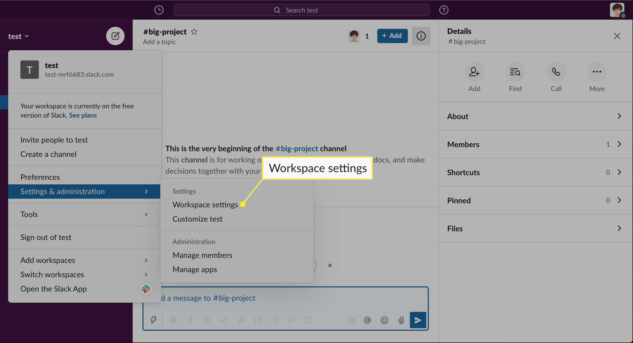
Task: Click the star icon to favorite #big-project
Action: click(x=194, y=32)
